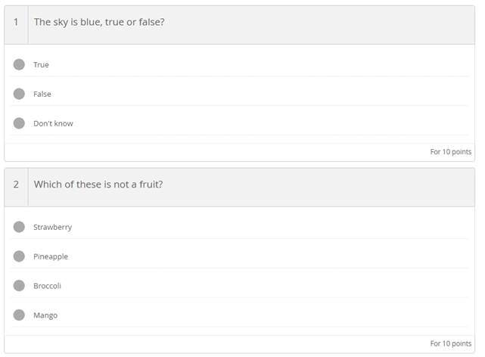485x357 pixels.
Task: Select the True radio button
Action: (x=19, y=64)
